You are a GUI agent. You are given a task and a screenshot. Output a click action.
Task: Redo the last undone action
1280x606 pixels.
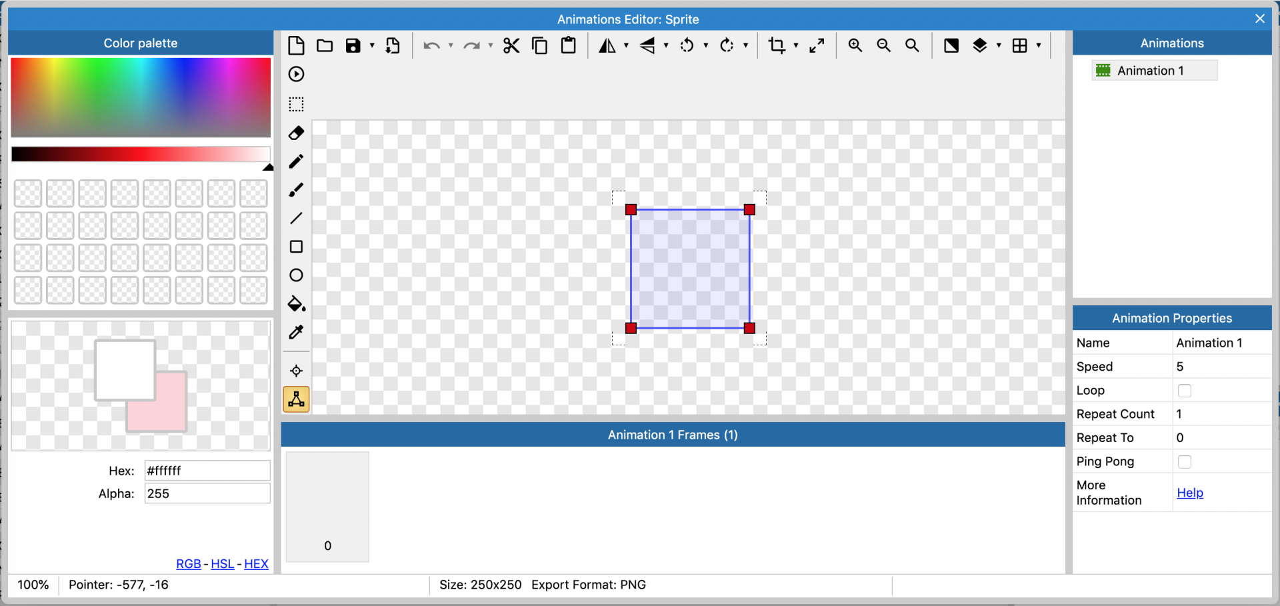[471, 45]
